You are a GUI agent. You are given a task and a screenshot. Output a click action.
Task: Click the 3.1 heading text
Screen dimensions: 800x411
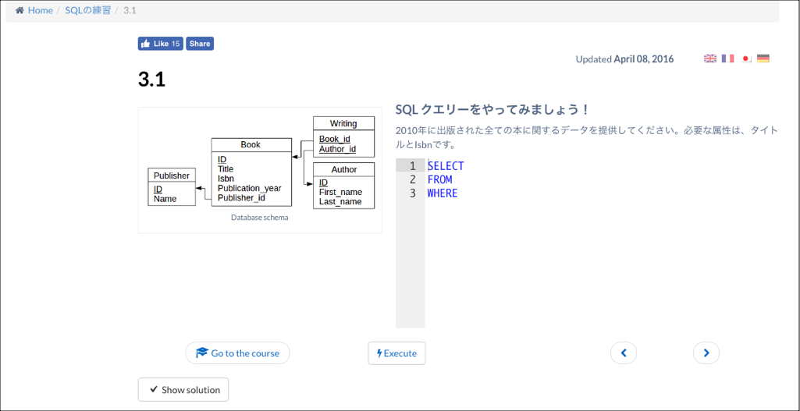(x=151, y=80)
